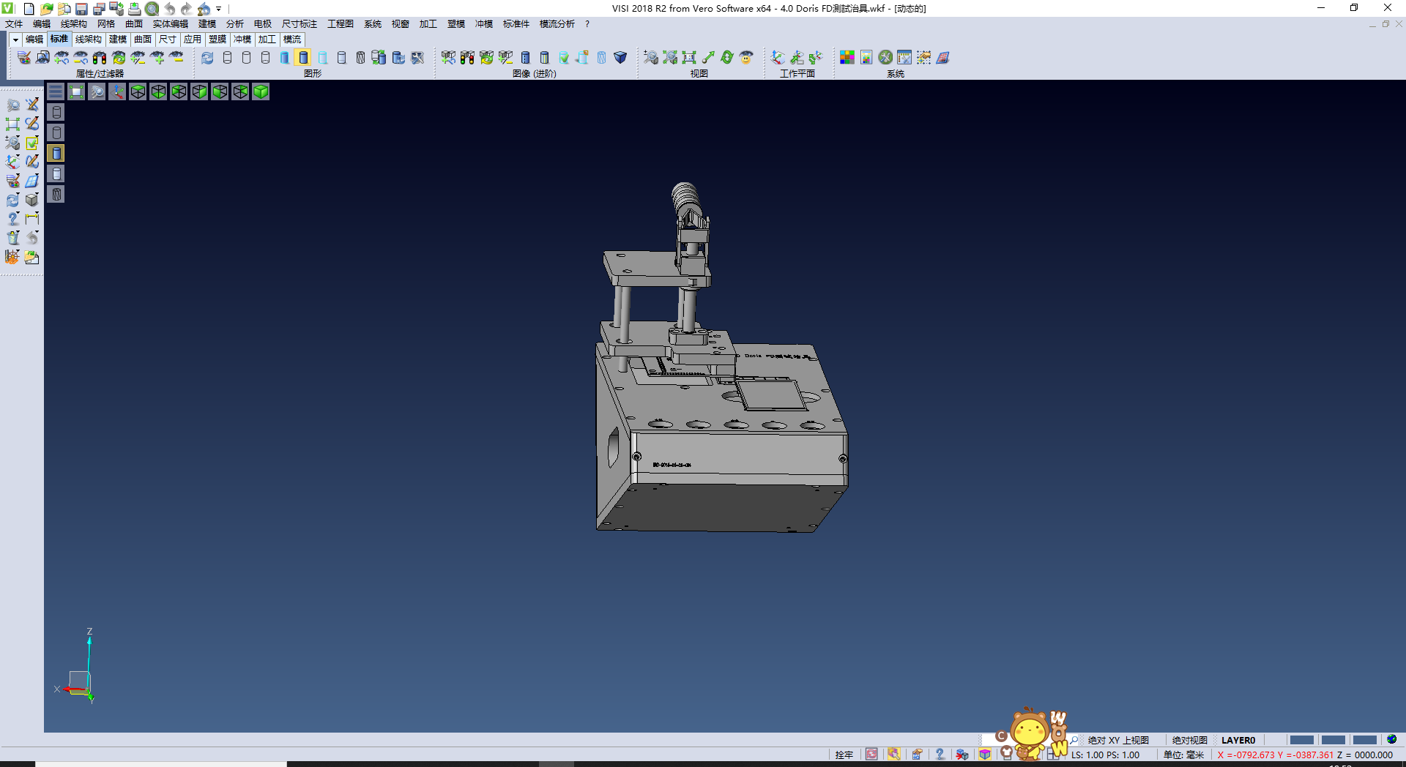Click the traffic light filter icon
1406x767 pixels.
100,58
